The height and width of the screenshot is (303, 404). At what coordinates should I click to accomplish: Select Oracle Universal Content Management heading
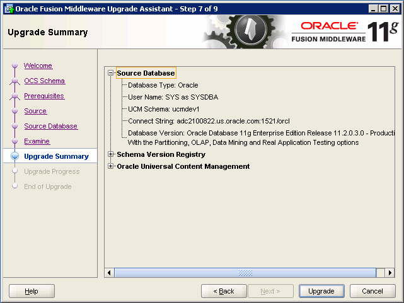(x=183, y=166)
